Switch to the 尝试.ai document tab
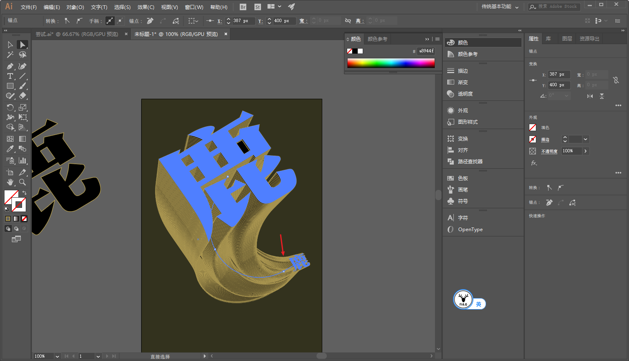This screenshot has height=361, width=629. (x=77, y=34)
